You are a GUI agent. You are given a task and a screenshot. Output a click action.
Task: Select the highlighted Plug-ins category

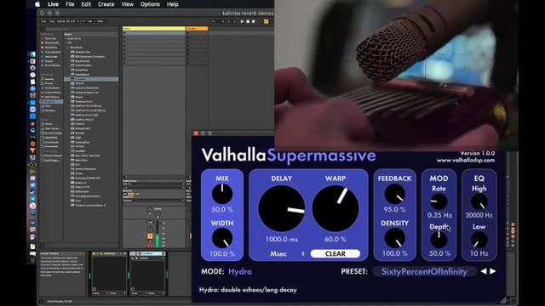[51, 101]
